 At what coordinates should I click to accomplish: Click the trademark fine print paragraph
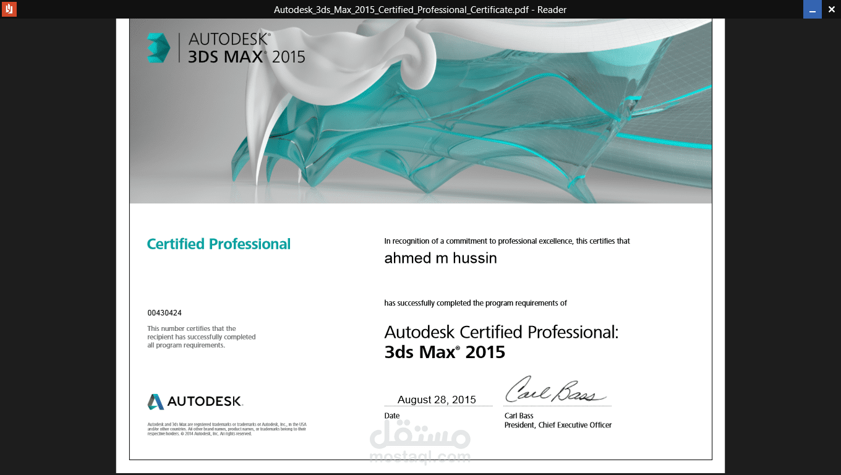[227, 429]
